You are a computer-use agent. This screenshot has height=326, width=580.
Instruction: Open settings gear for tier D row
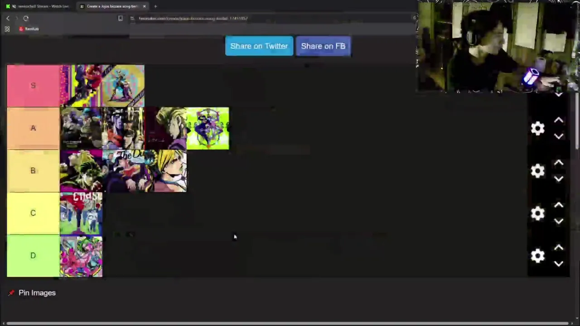(537, 256)
